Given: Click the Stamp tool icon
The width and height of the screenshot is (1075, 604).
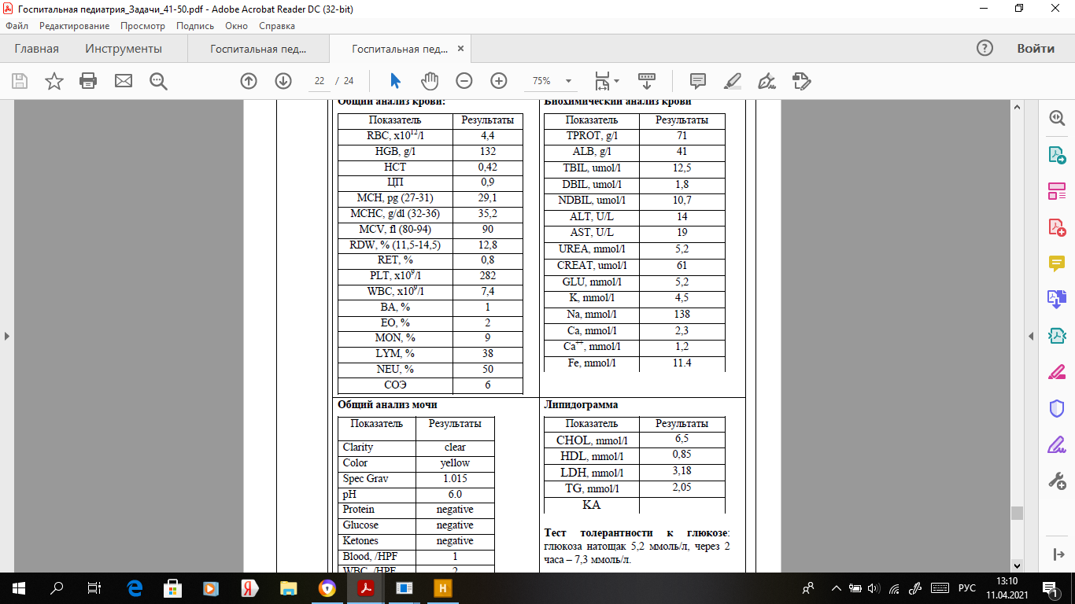Looking at the screenshot, I should tap(802, 81).
